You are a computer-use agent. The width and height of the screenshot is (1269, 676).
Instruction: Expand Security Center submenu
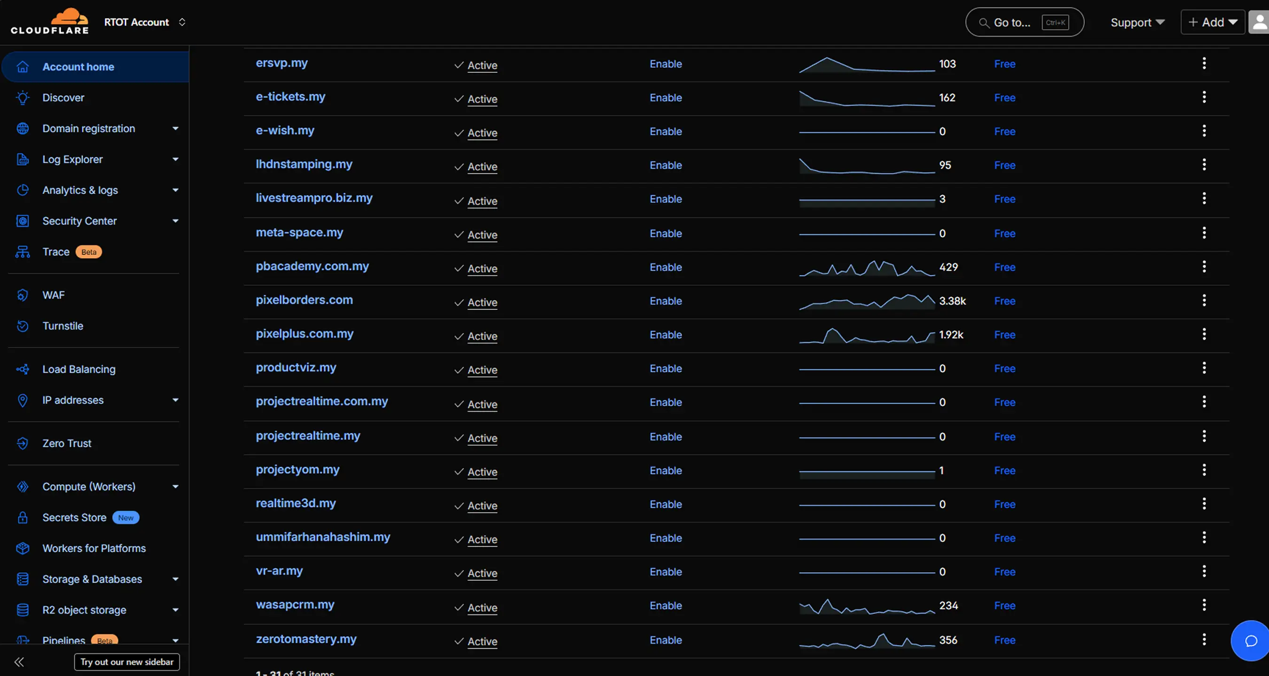pyautogui.click(x=175, y=221)
